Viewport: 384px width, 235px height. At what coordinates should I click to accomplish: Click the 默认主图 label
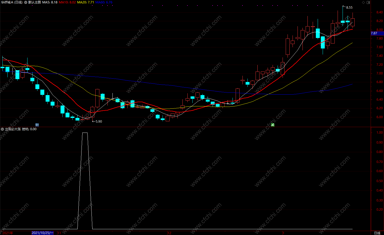click(35, 2)
